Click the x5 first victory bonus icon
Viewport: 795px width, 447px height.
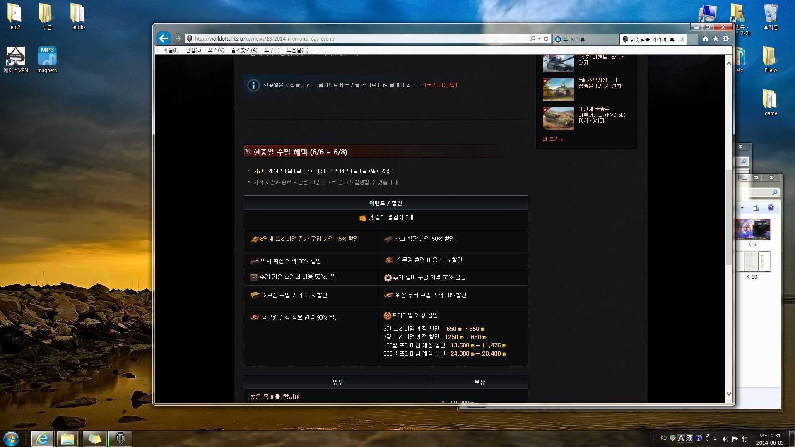[362, 218]
